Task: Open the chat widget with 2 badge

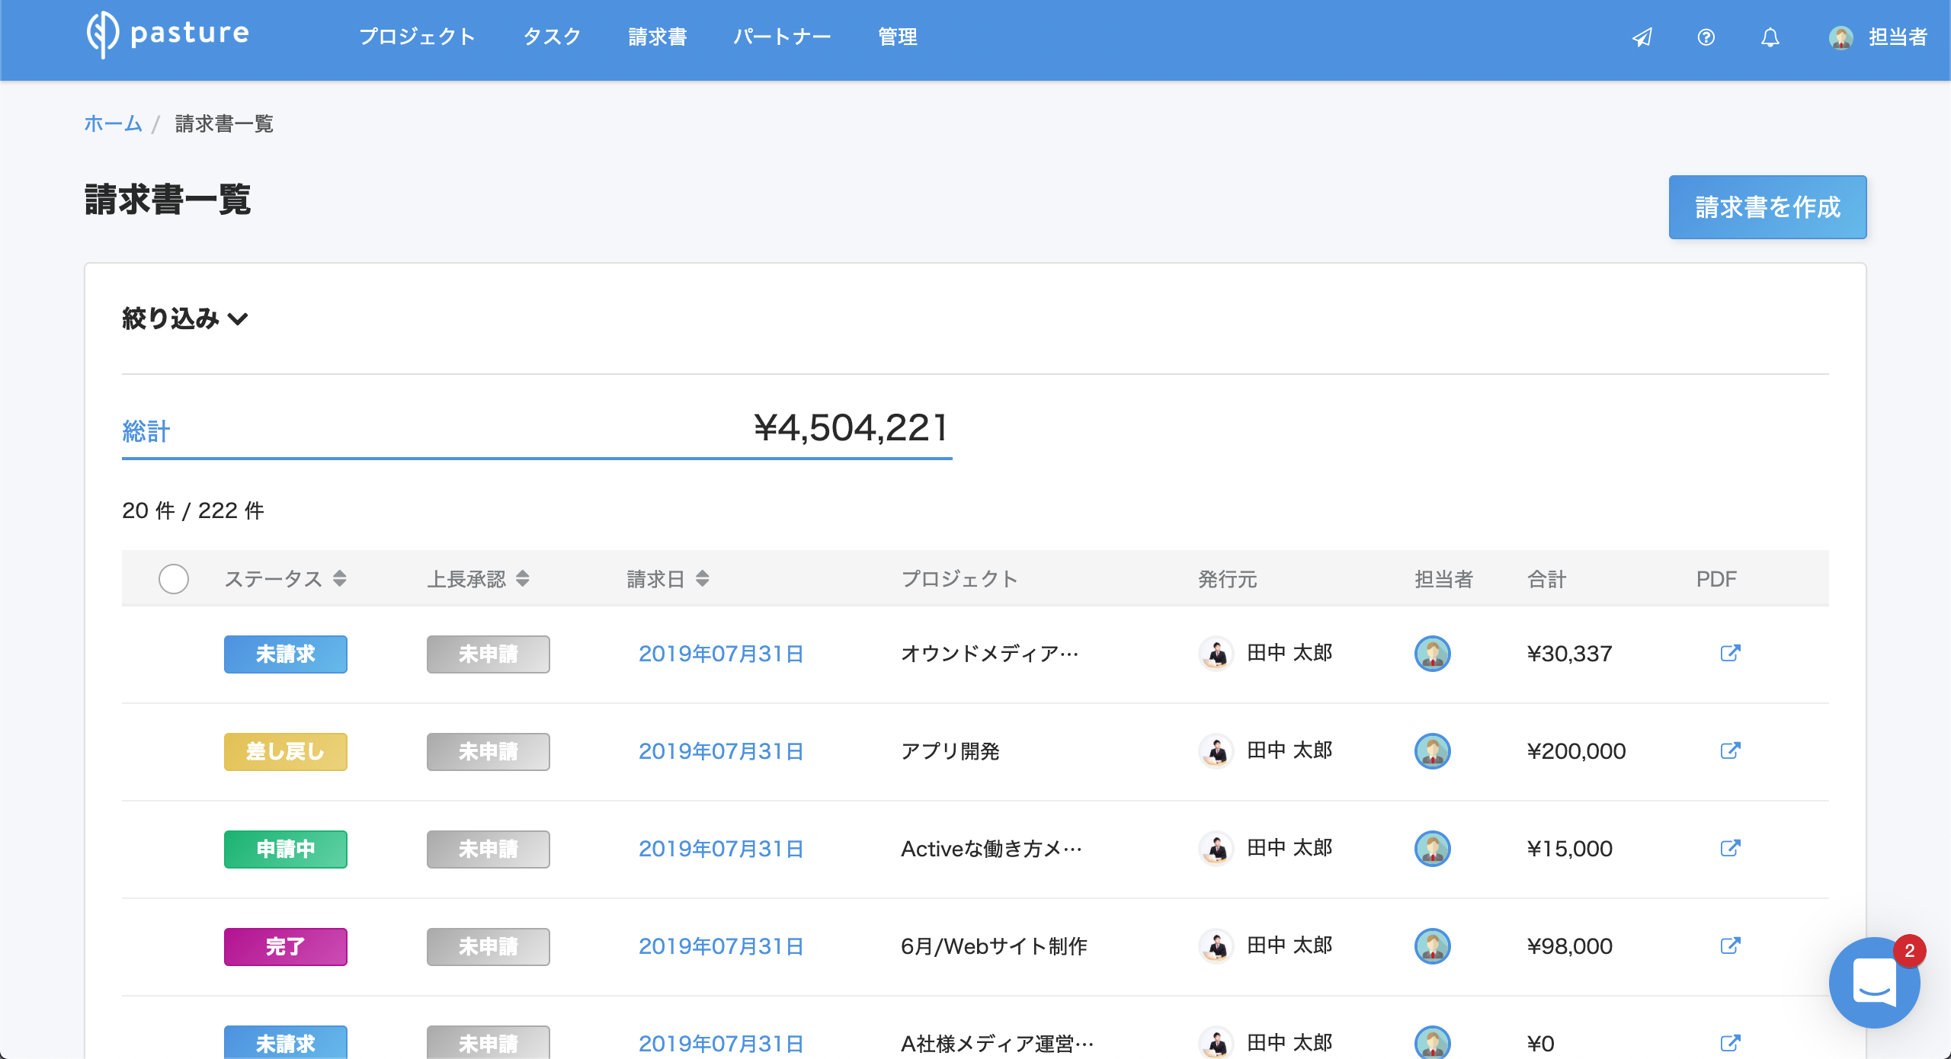Action: (1873, 983)
